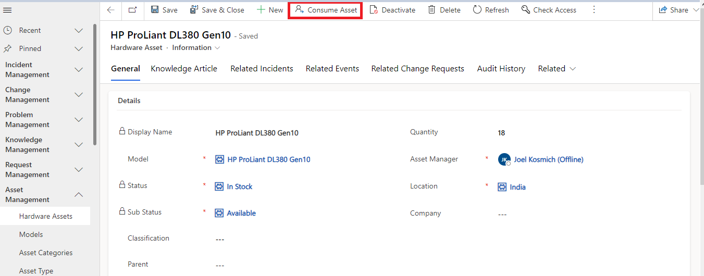
Task: Click the Status lock icon
Action: coord(122,184)
